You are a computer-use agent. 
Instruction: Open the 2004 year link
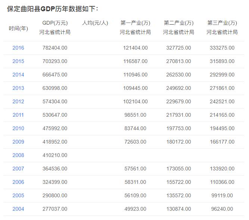coord(18,209)
